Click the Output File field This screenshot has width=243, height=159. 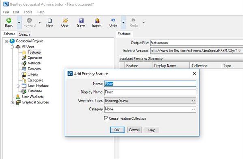coord(196,43)
